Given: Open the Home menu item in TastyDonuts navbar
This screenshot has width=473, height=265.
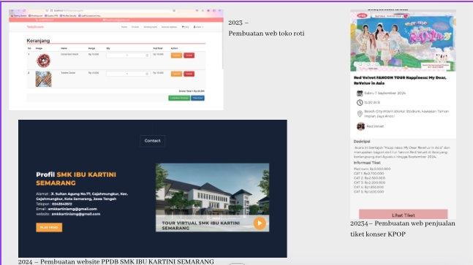Looking at the screenshot, I should click(124, 27).
